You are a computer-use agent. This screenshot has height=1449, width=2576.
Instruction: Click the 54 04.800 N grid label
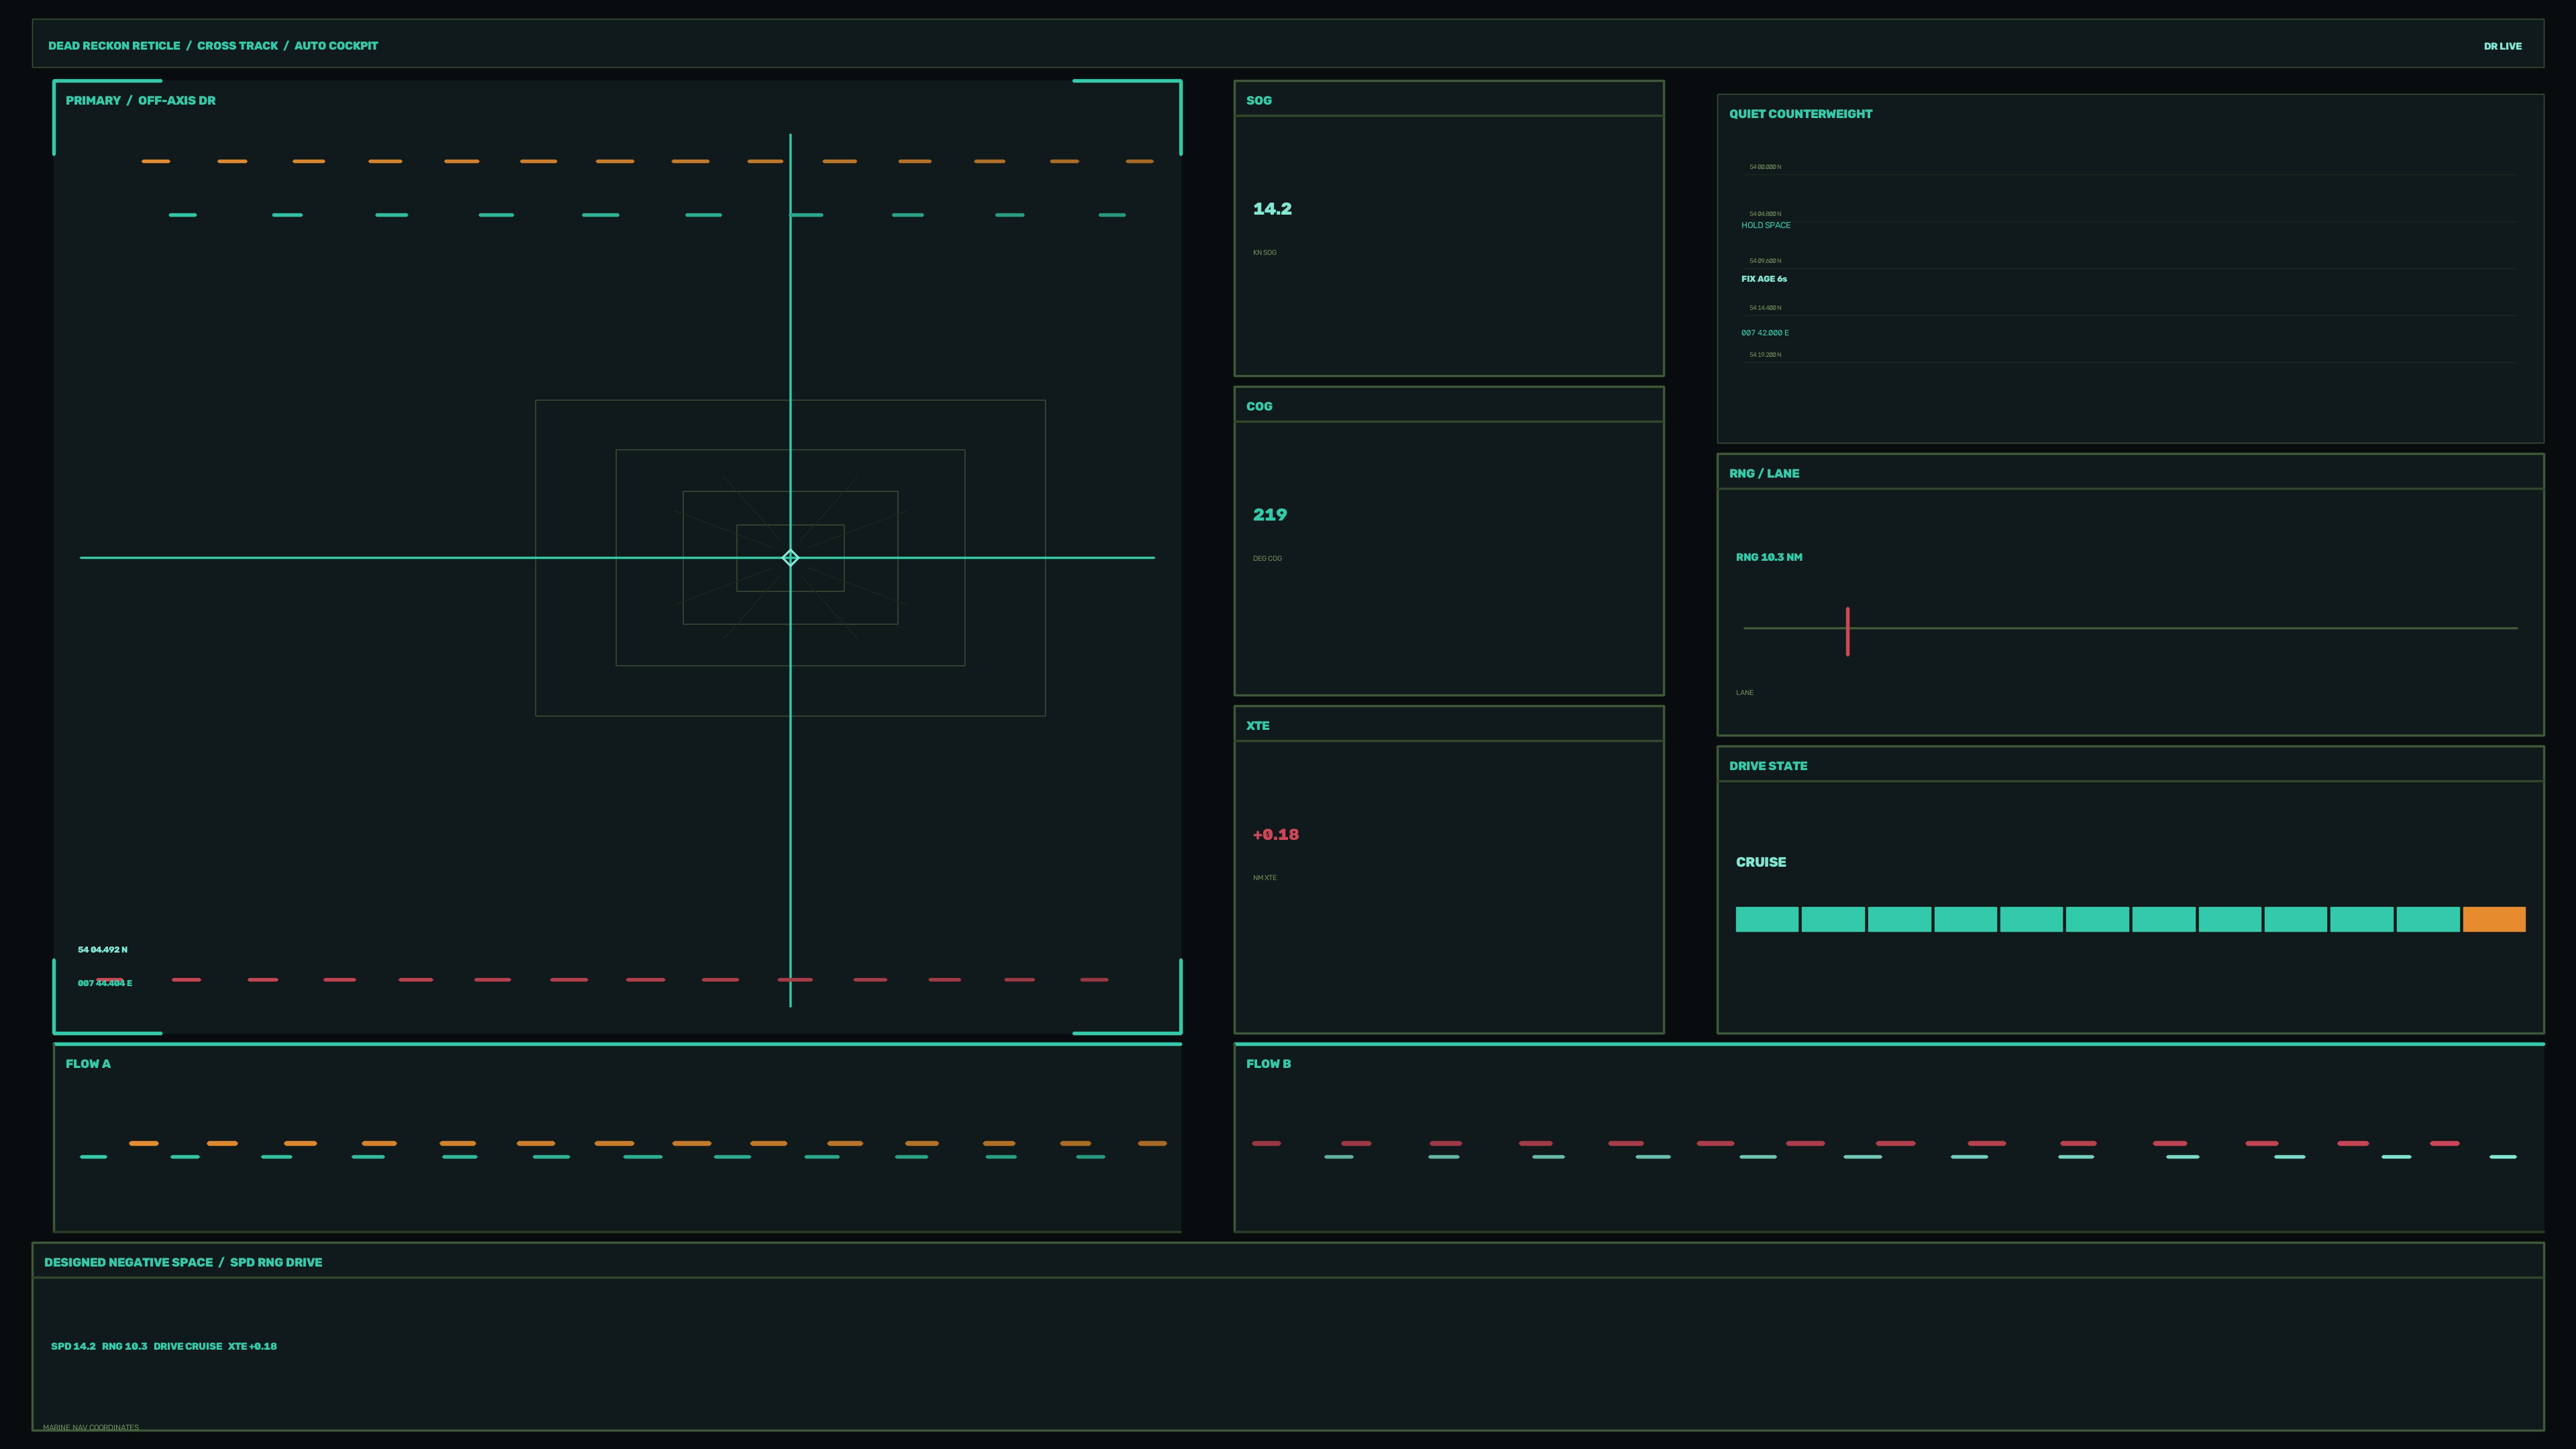coord(1765,214)
